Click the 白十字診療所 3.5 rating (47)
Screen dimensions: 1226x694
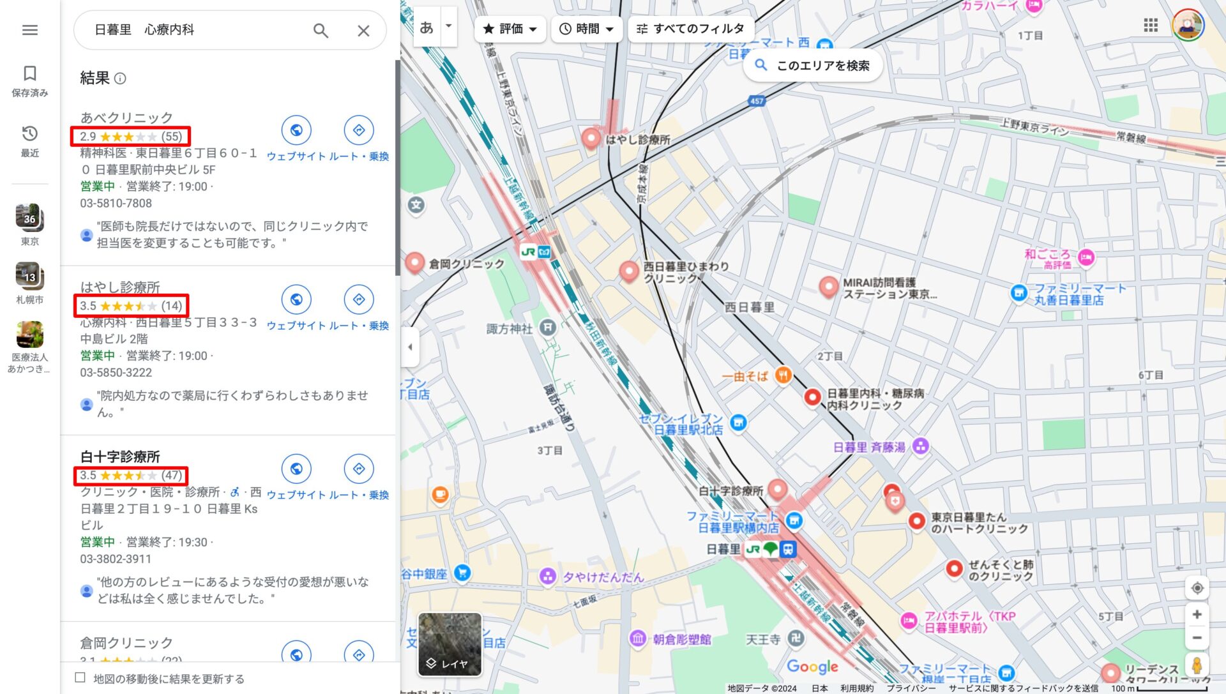131,476
